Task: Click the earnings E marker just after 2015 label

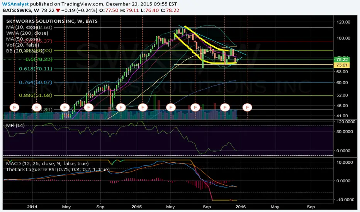Action: click(143, 107)
